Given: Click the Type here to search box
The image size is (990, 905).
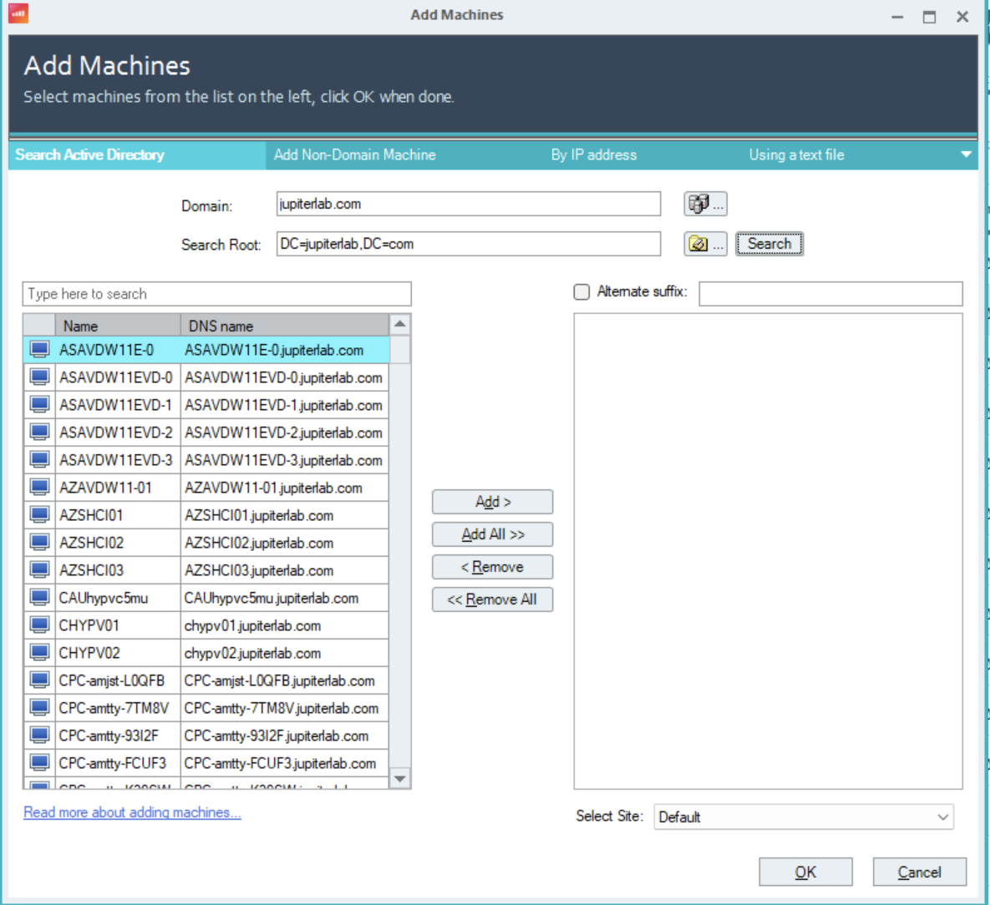Looking at the screenshot, I should [x=216, y=294].
